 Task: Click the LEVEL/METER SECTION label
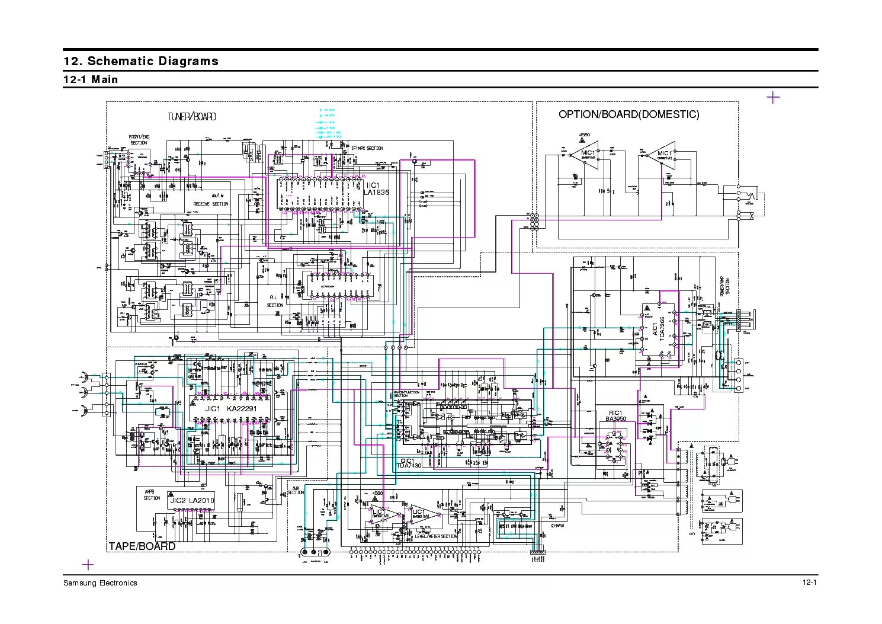tap(436, 536)
